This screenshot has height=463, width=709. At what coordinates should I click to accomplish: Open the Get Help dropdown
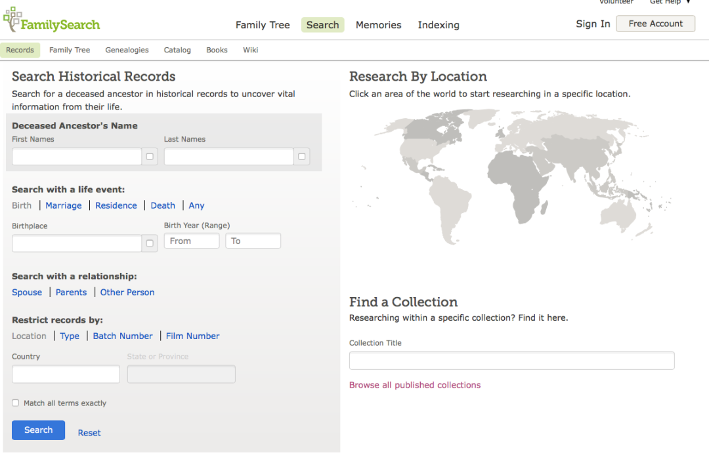point(670,2)
